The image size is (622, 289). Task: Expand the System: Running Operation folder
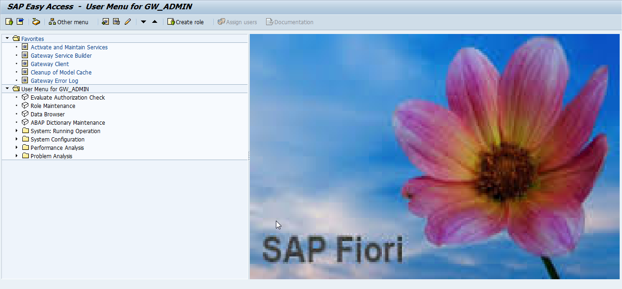(17, 131)
